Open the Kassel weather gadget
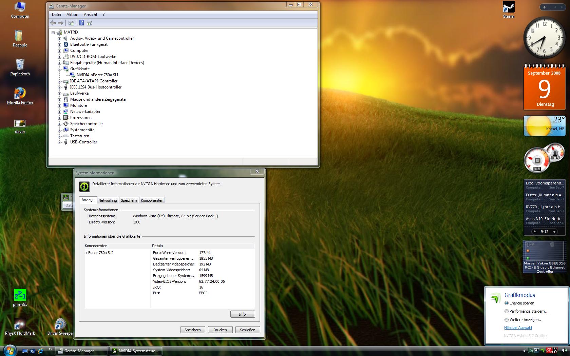This screenshot has width=570, height=356. 544,125
